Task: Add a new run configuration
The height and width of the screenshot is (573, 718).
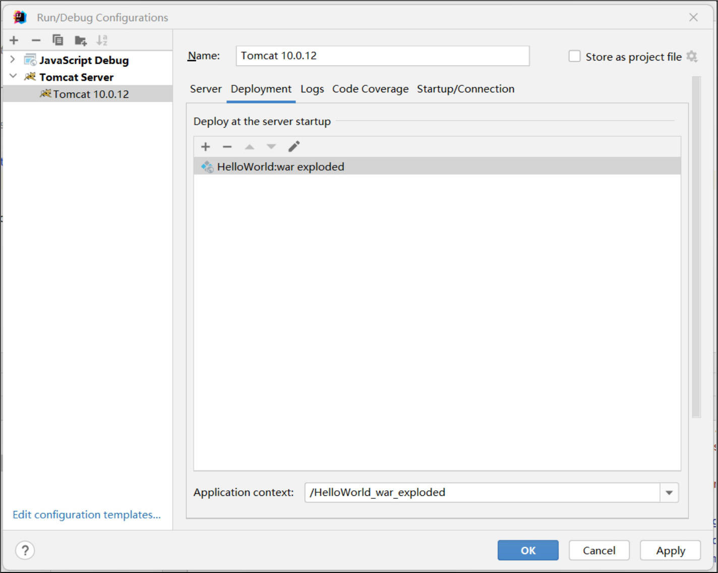Action: [x=14, y=40]
